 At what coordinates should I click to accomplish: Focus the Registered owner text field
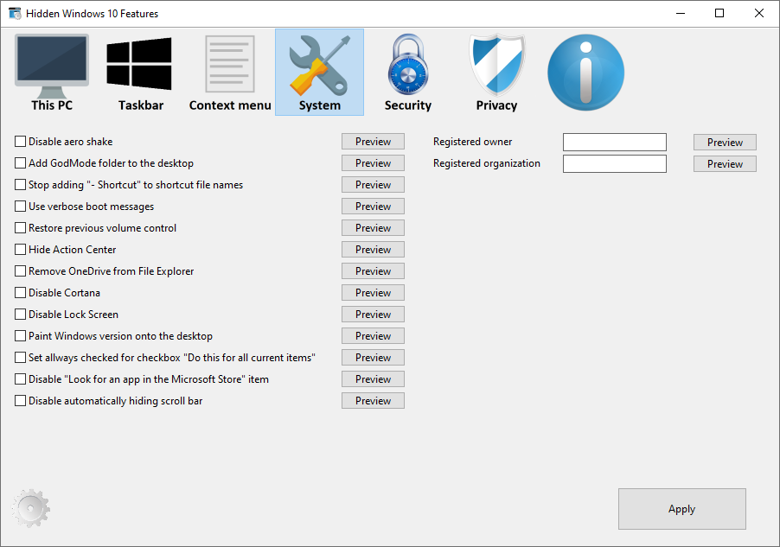[615, 143]
